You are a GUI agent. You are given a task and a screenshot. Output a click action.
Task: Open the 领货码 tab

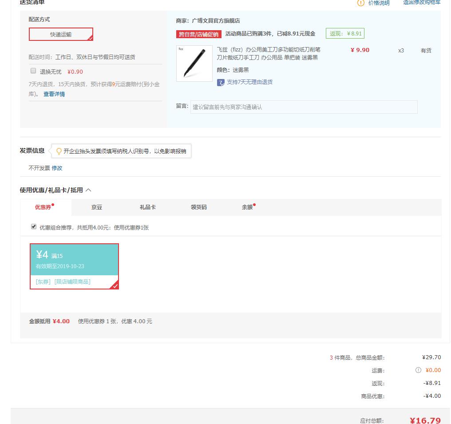(x=199, y=207)
